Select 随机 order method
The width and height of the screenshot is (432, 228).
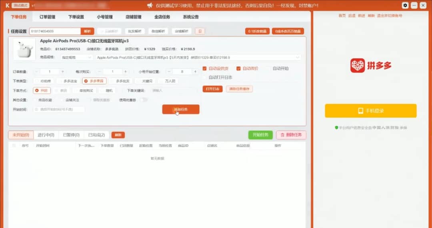click(x=107, y=91)
